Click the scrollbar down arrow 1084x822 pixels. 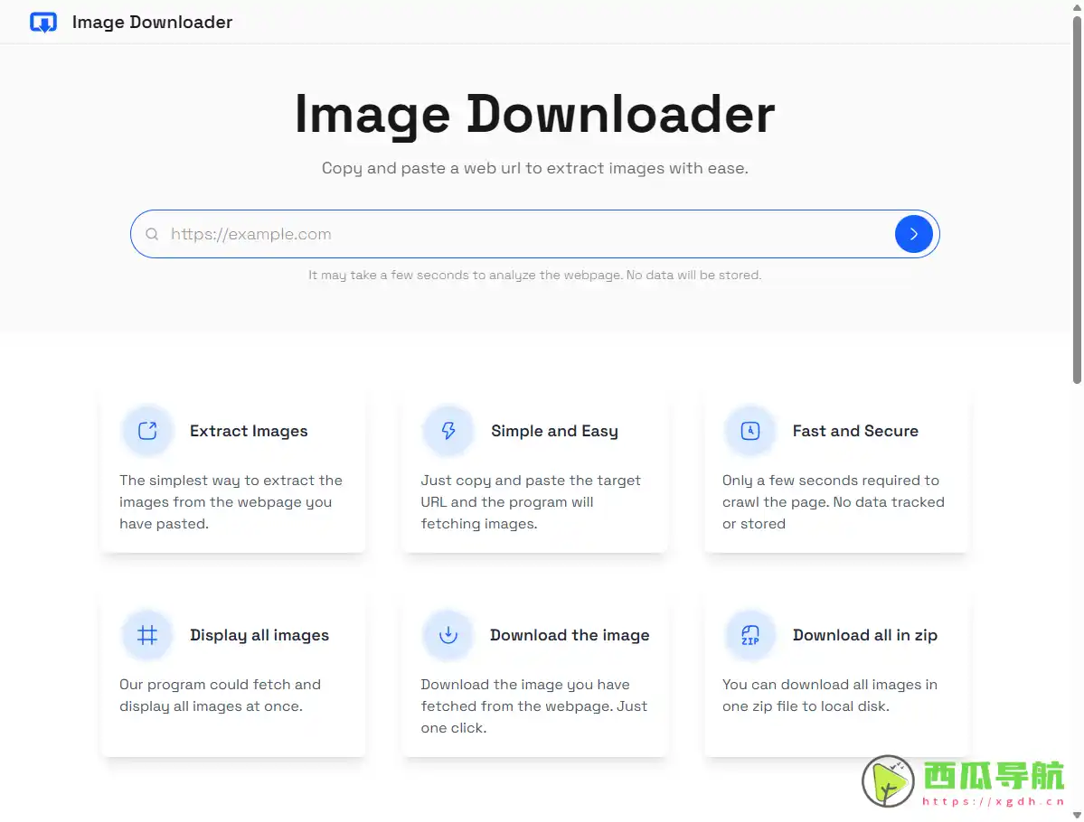coord(1077,816)
